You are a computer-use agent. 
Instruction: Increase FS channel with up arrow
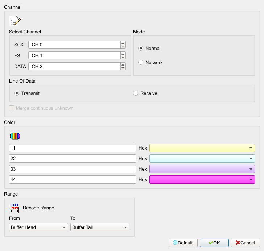pyautogui.click(x=123, y=54)
